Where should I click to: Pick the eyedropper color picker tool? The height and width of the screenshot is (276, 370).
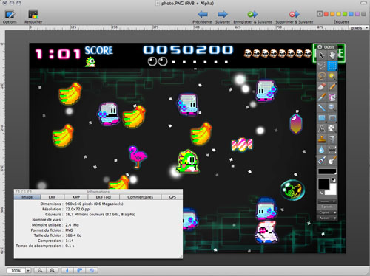point(322,97)
